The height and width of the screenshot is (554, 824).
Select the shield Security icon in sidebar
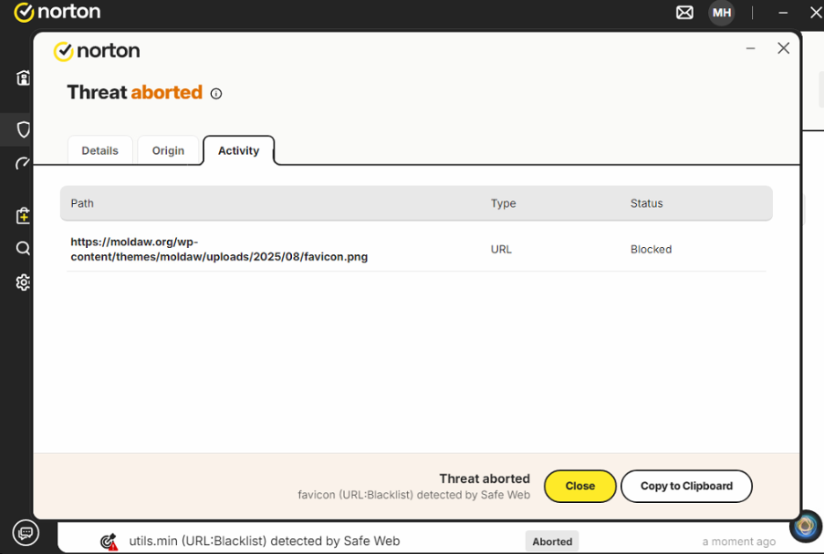click(23, 129)
